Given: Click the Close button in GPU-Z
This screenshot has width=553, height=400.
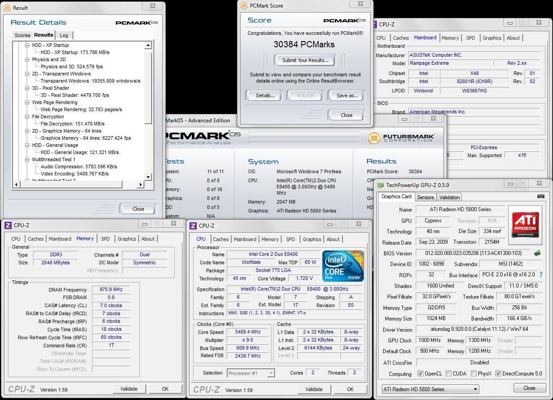Looking at the screenshot, I should [529, 387].
